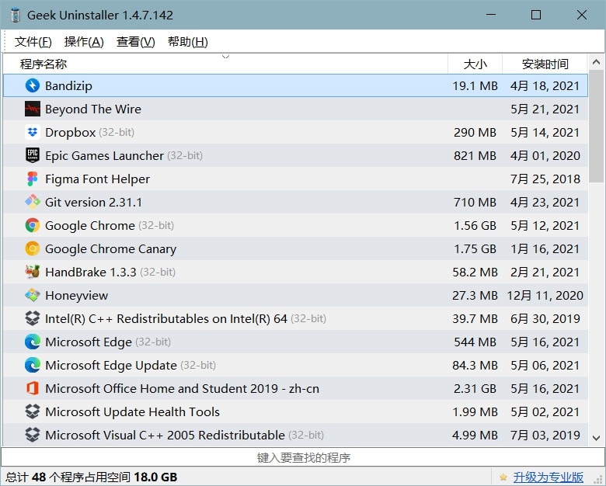Click the scrollbar up arrow
The height and width of the screenshot is (486, 606).
(596, 62)
